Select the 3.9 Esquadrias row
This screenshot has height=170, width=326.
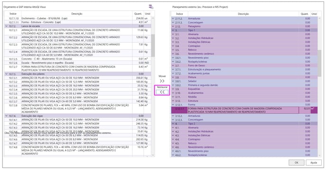tap(244, 89)
